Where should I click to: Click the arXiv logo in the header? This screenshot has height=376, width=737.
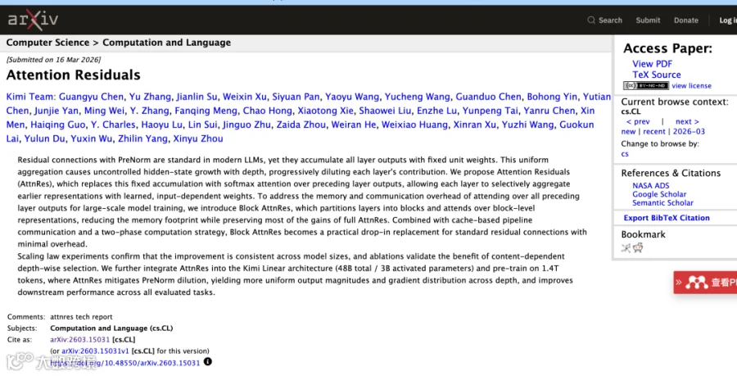click(x=33, y=20)
